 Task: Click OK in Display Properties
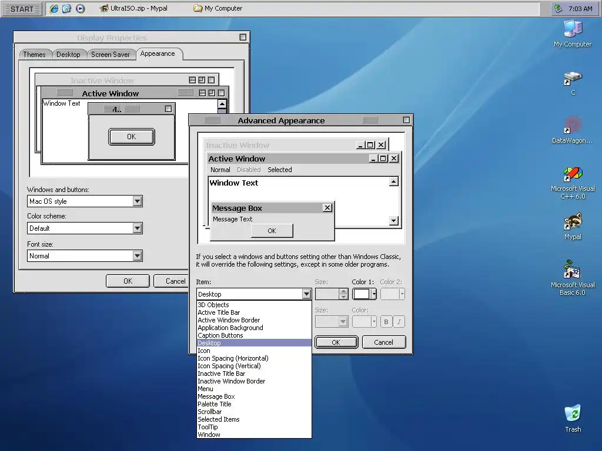(128, 281)
